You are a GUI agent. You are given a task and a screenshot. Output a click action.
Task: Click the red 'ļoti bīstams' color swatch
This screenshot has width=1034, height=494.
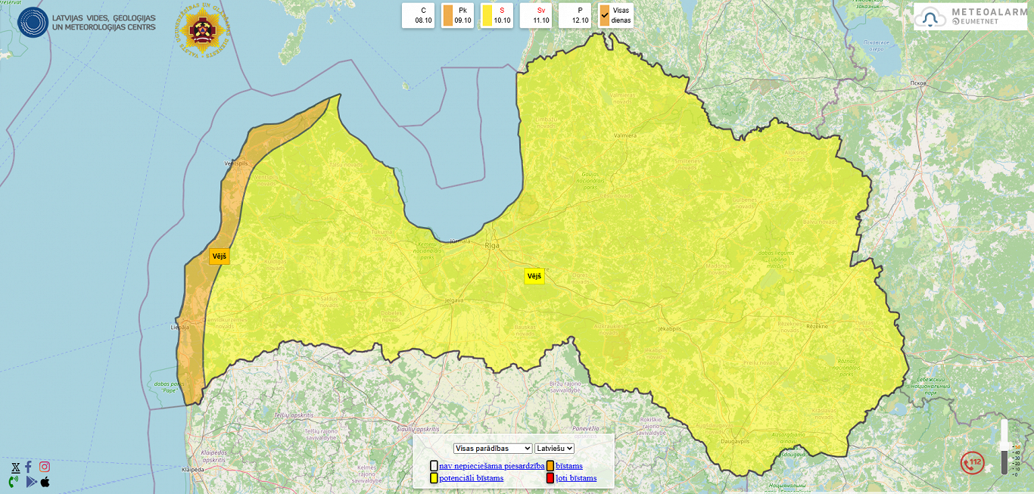(x=550, y=478)
